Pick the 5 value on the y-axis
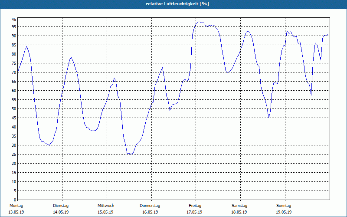 point(15,191)
